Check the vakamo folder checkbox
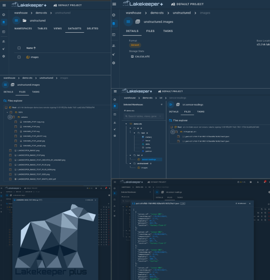Image resolution: width=270 pixels, height=280 pixels. point(14,117)
